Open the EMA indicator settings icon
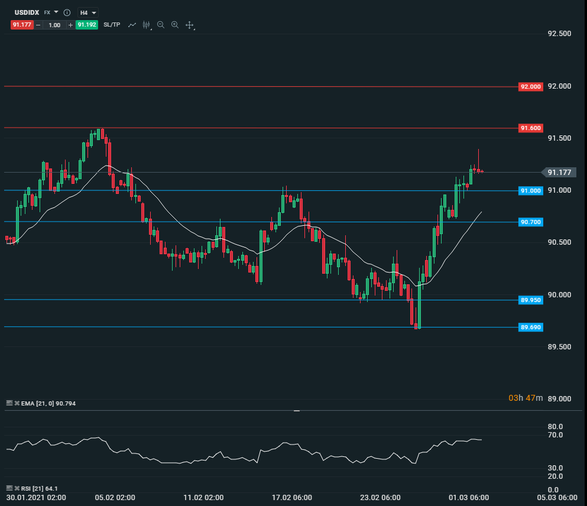Viewport: 587px width, 506px height. coord(9,403)
